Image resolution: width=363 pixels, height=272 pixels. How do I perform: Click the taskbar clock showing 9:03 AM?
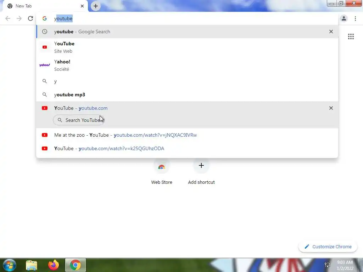click(x=345, y=265)
